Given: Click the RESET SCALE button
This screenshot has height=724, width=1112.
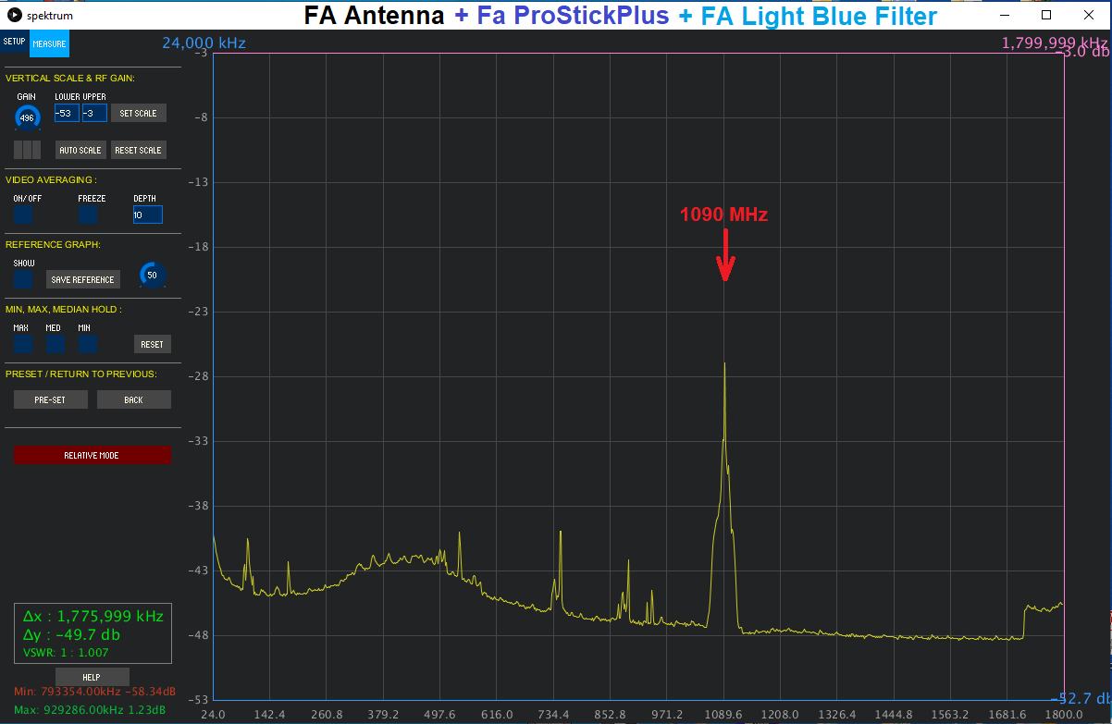Looking at the screenshot, I should click(x=139, y=150).
